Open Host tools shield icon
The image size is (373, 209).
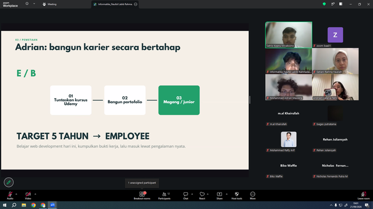click(x=237, y=194)
